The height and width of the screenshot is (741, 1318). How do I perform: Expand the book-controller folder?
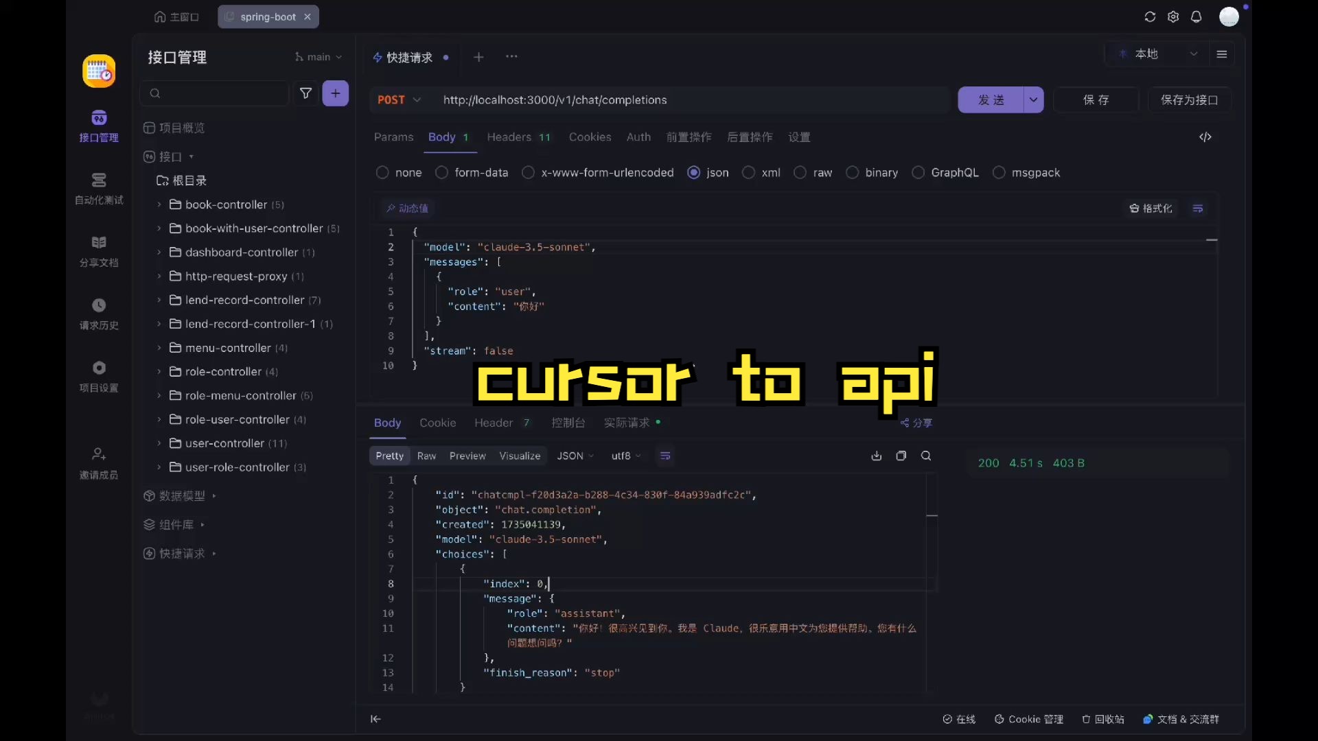coord(159,204)
